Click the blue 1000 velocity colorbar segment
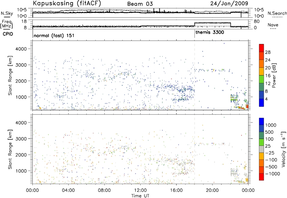287x198 pixels. [x=262, y=122]
